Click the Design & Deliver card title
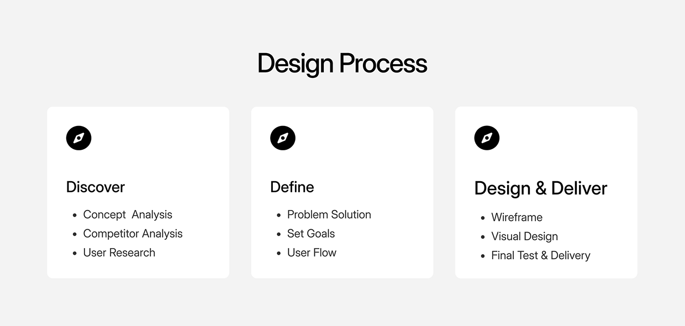685x326 pixels. tap(541, 188)
